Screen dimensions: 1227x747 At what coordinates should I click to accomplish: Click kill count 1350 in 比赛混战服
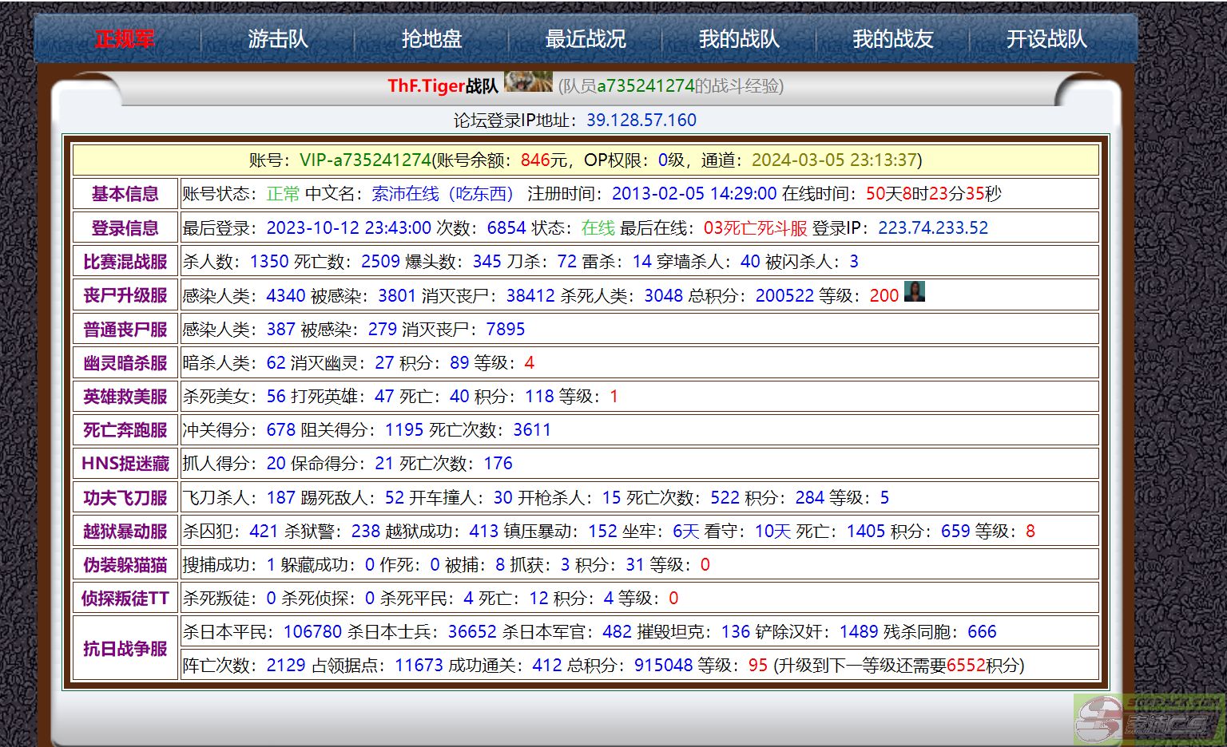pos(269,262)
